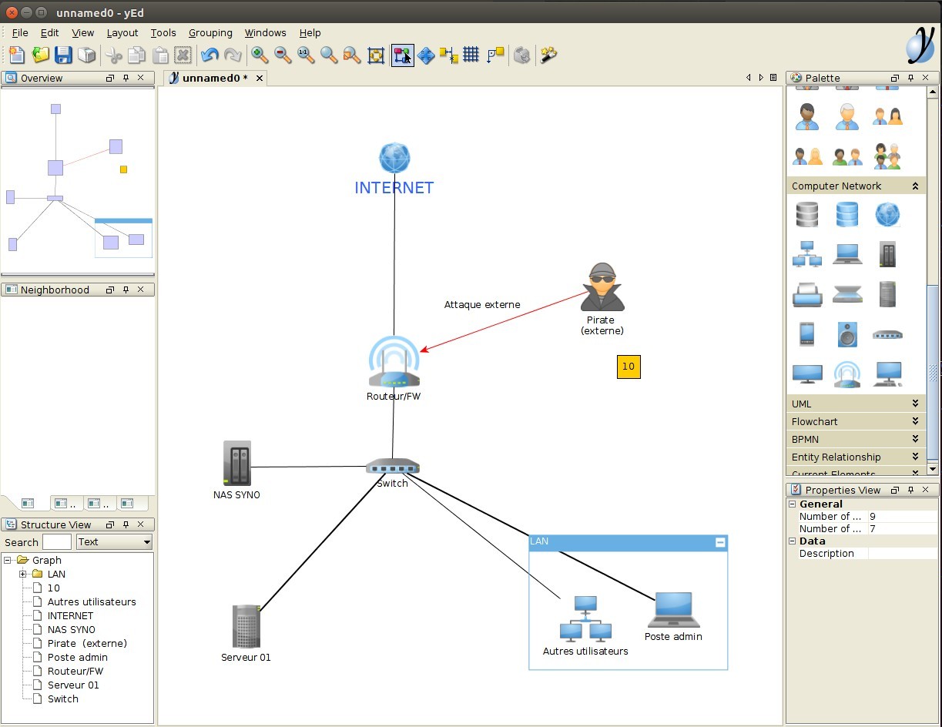Collapse the LAN group node on canvas

(720, 542)
